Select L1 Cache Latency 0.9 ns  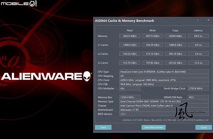[198, 45]
